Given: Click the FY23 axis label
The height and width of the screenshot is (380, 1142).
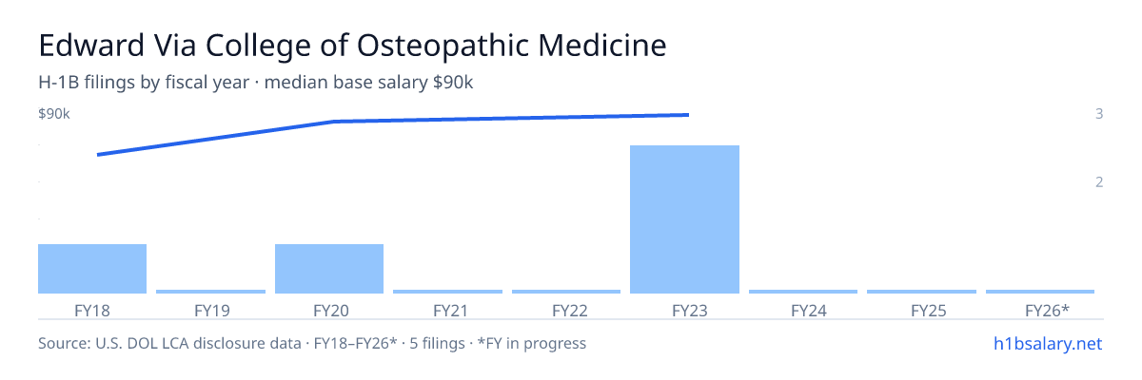Looking at the screenshot, I should coord(685,310).
